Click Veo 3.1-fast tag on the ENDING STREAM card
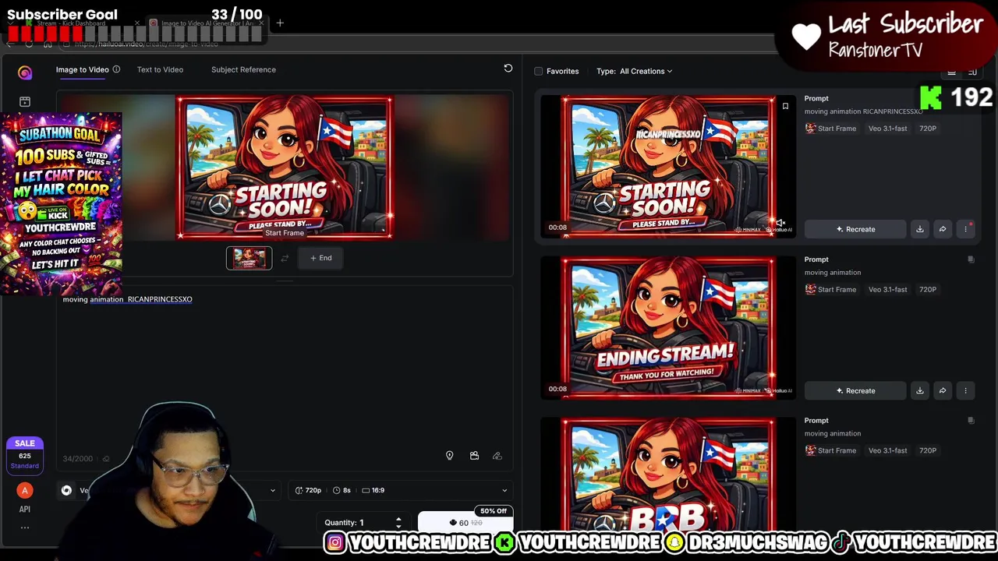This screenshot has width=998, height=561. (x=887, y=289)
